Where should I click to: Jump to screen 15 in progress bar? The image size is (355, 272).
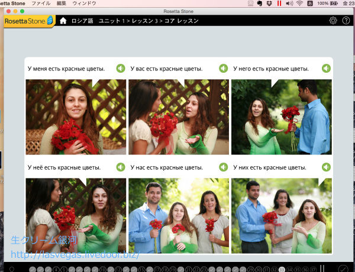pos(142,270)
